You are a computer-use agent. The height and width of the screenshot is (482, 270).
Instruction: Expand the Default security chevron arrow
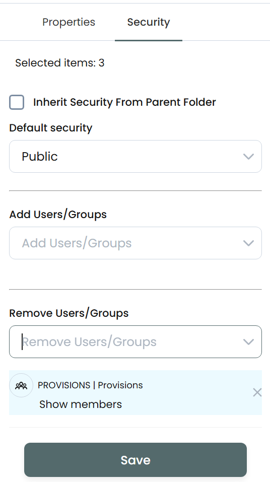(x=248, y=157)
